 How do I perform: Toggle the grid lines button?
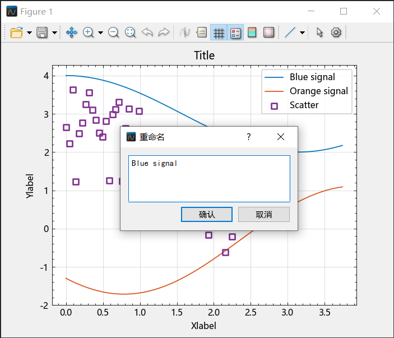coord(219,33)
